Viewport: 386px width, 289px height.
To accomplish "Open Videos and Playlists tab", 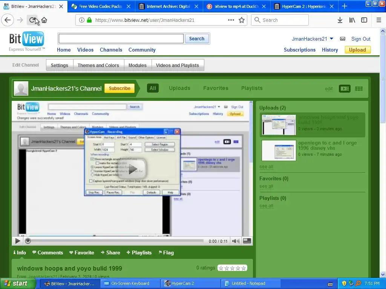I will [x=177, y=65].
